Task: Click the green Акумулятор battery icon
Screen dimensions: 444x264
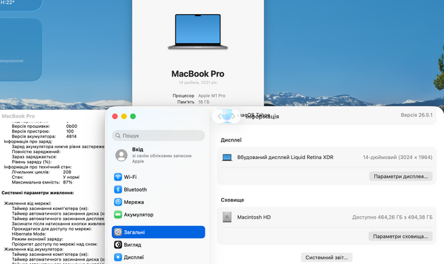Action: point(118,215)
